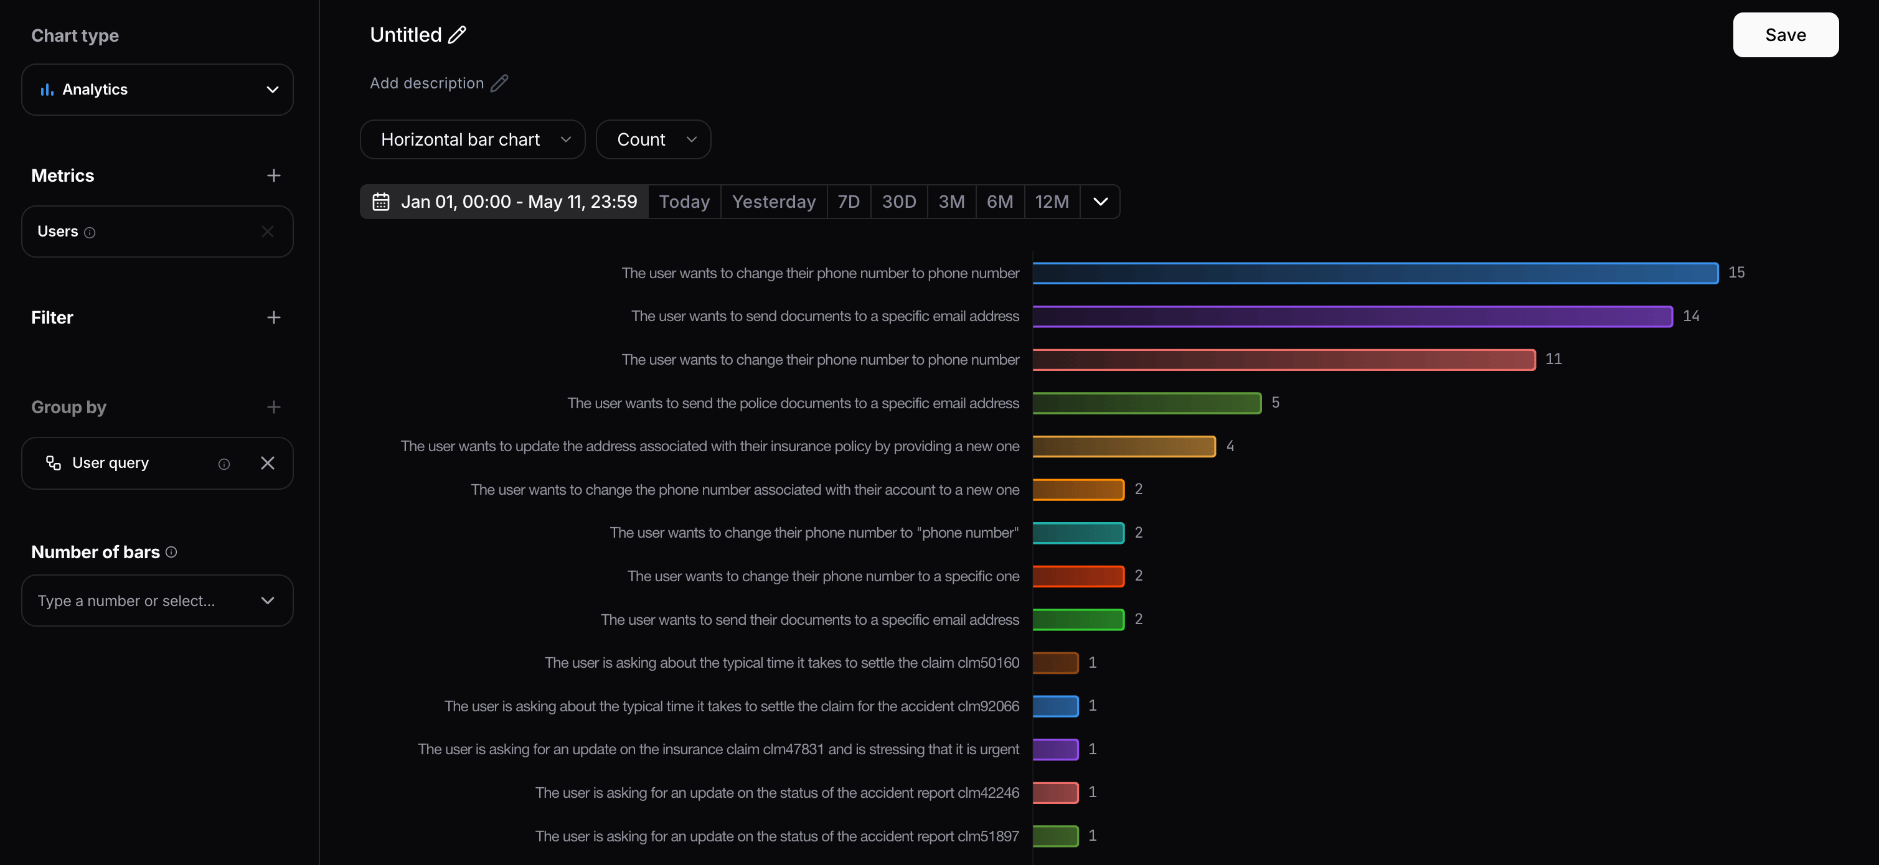1879x865 pixels.
Task: Click the purple bar with value 14
Action: tap(1353, 317)
